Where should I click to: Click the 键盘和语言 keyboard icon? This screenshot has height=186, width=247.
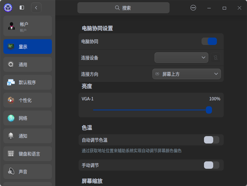pyautogui.click(x=11, y=154)
